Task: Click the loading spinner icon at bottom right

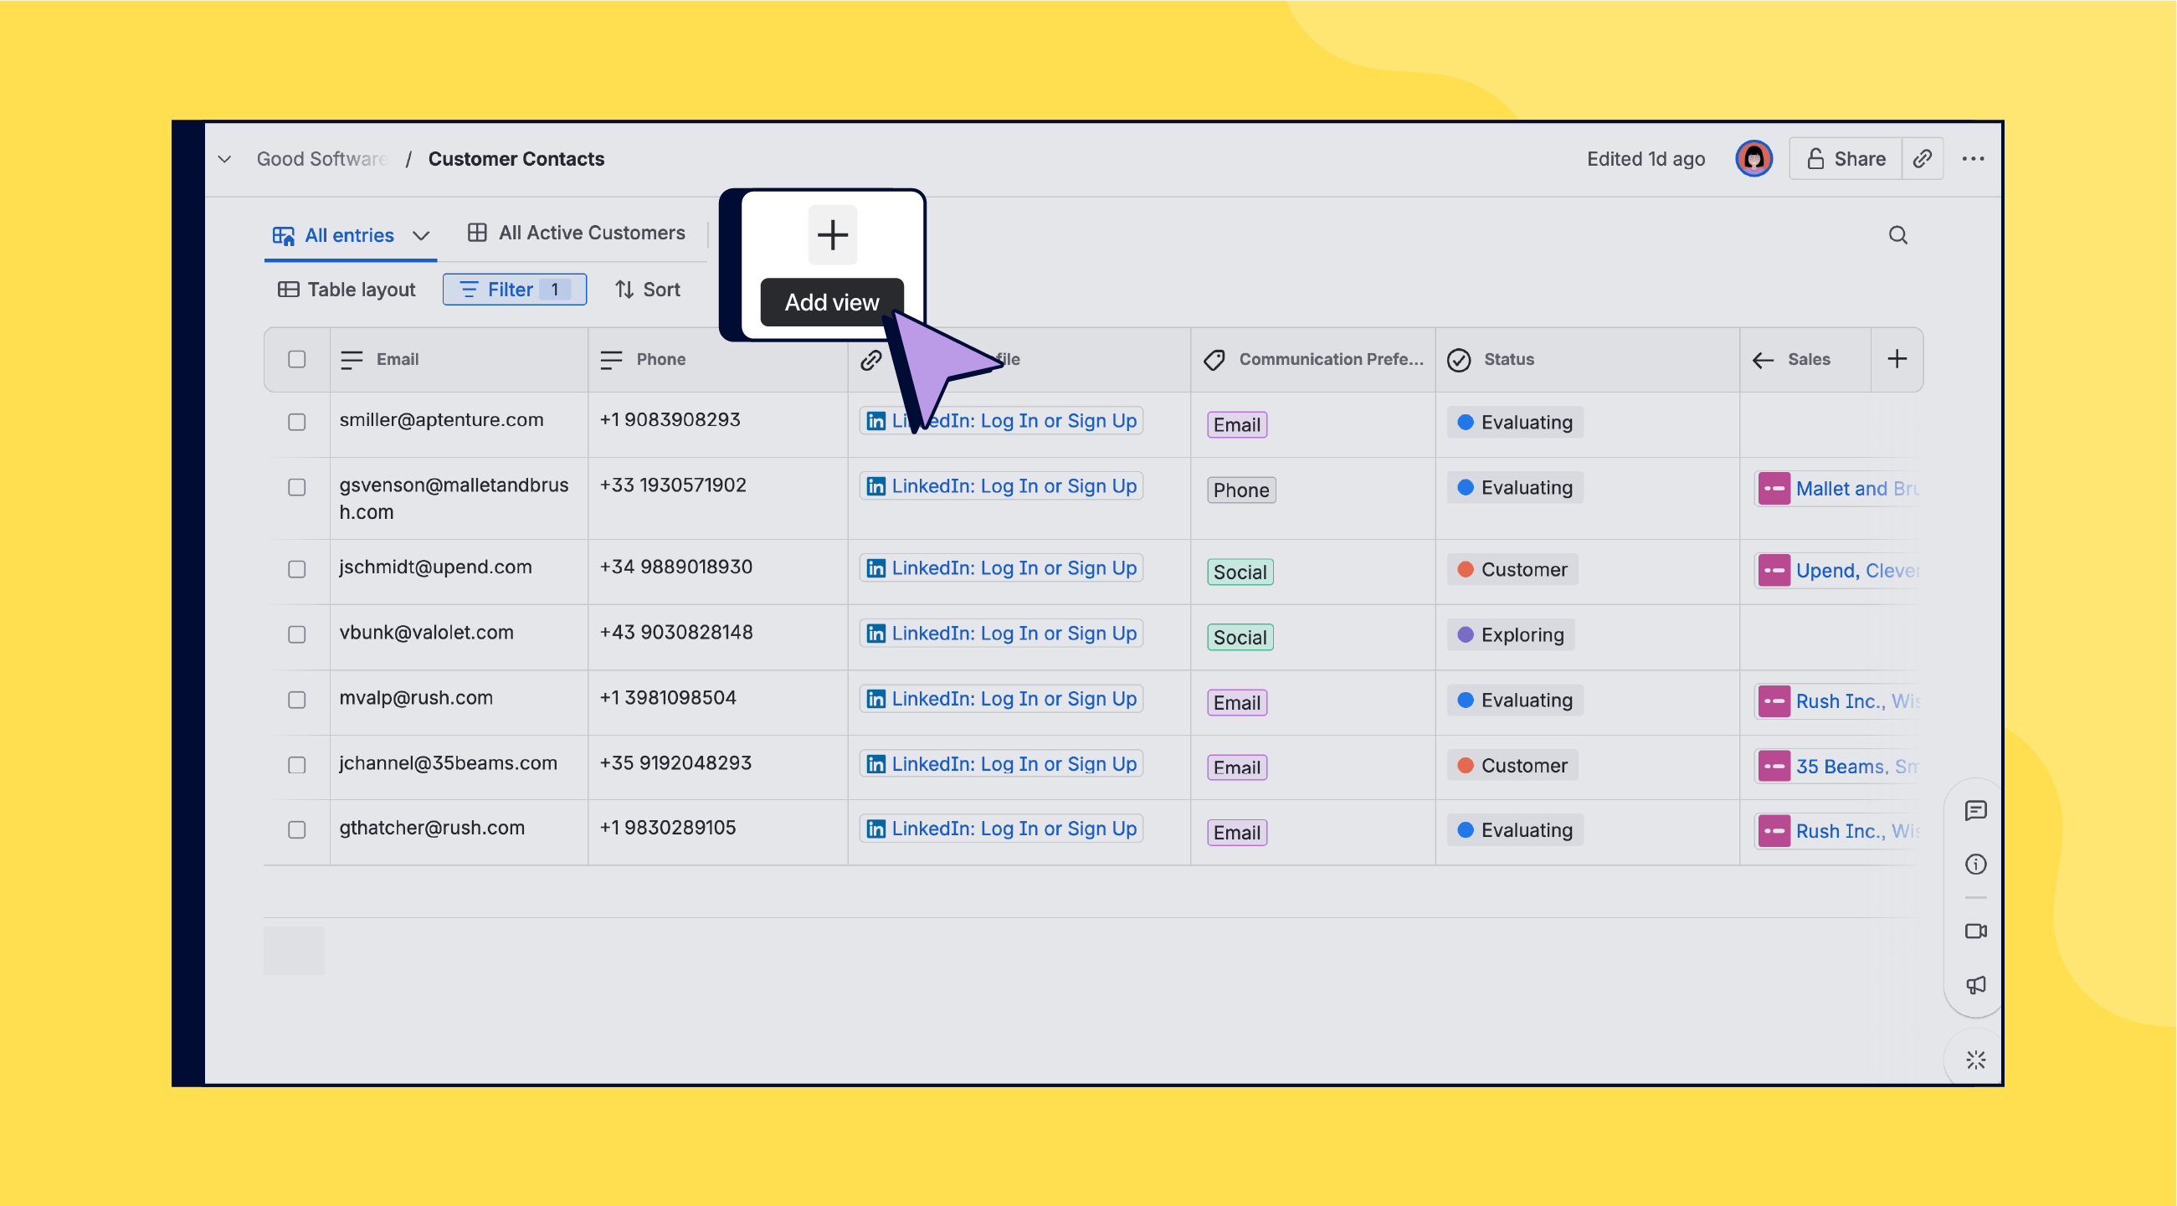Action: (x=1976, y=1058)
